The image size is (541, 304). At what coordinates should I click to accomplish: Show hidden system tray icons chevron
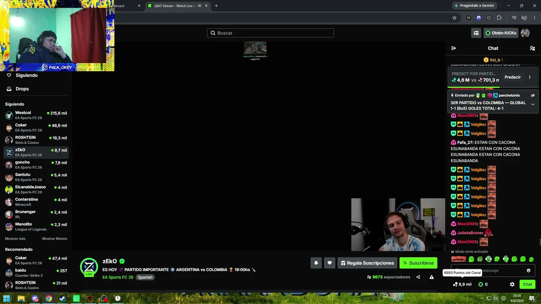[x=482, y=299]
